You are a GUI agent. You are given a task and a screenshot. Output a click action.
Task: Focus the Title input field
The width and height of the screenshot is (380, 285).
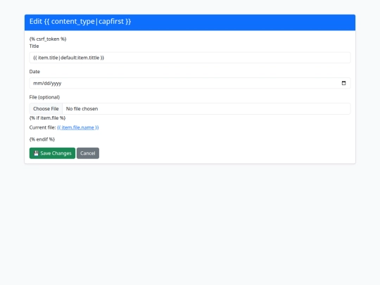pos(190,58)
